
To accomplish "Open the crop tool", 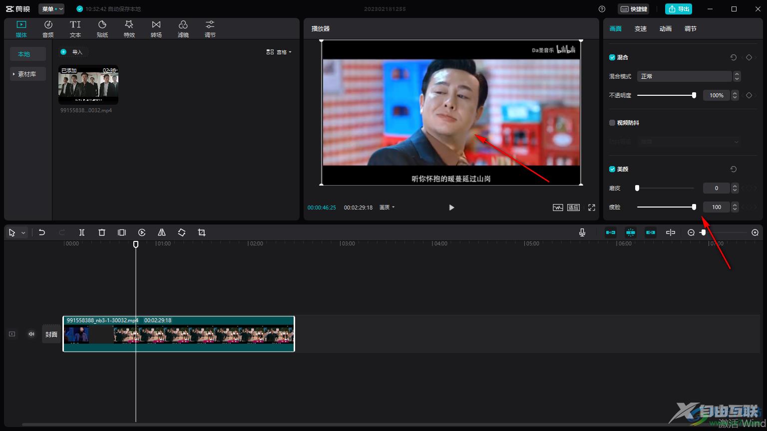I will coord(202,232).
